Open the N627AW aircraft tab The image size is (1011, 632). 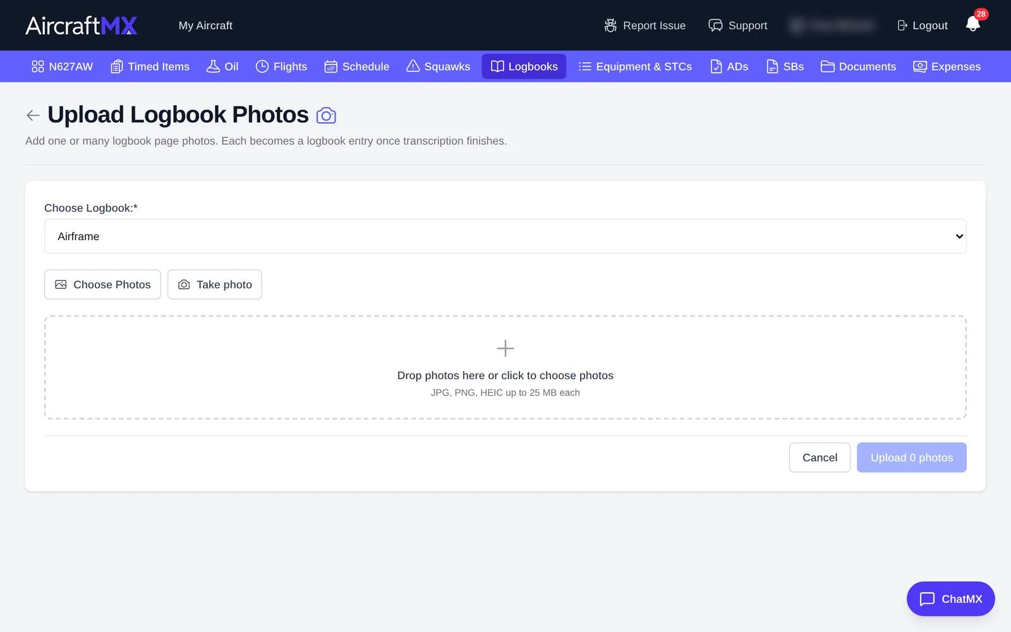tap(62, 66)
